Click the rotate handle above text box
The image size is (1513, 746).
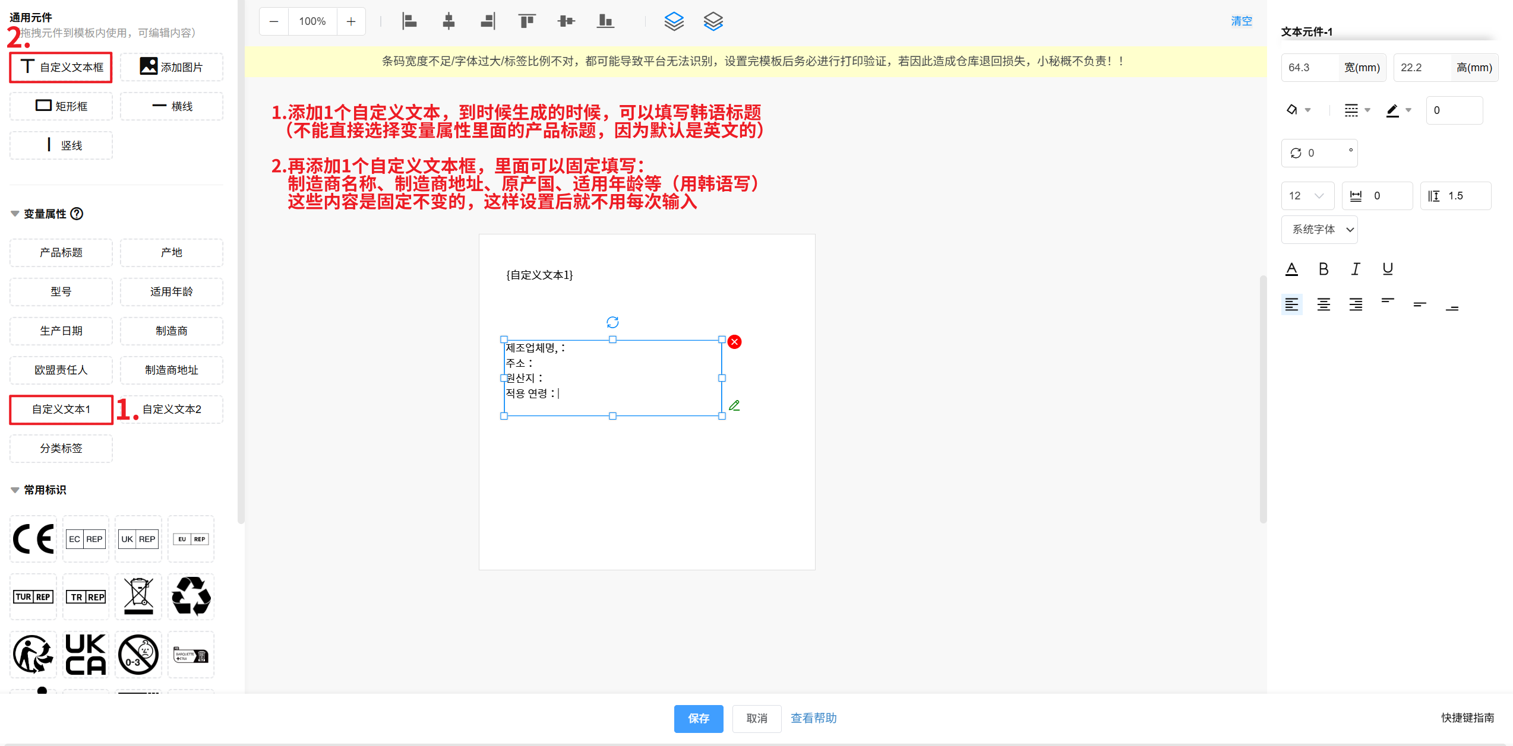[x=612, y=322]
